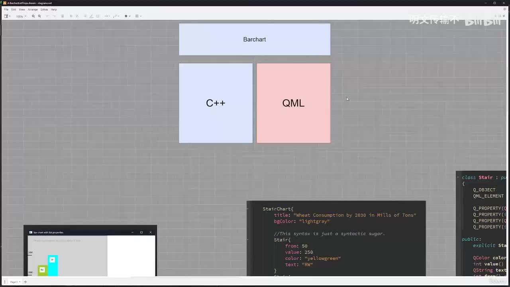Click the line color pencil icon

point(91,16)
